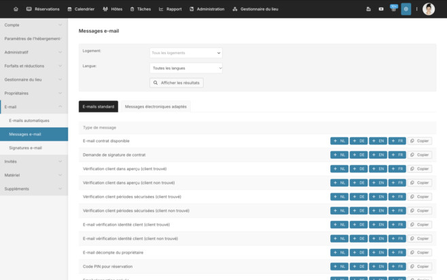Image resolution: width=447 pixels, height=280 pixels.
Task: Add NL for Code PIN pour réservation
Action: click(x=339, y=266)
